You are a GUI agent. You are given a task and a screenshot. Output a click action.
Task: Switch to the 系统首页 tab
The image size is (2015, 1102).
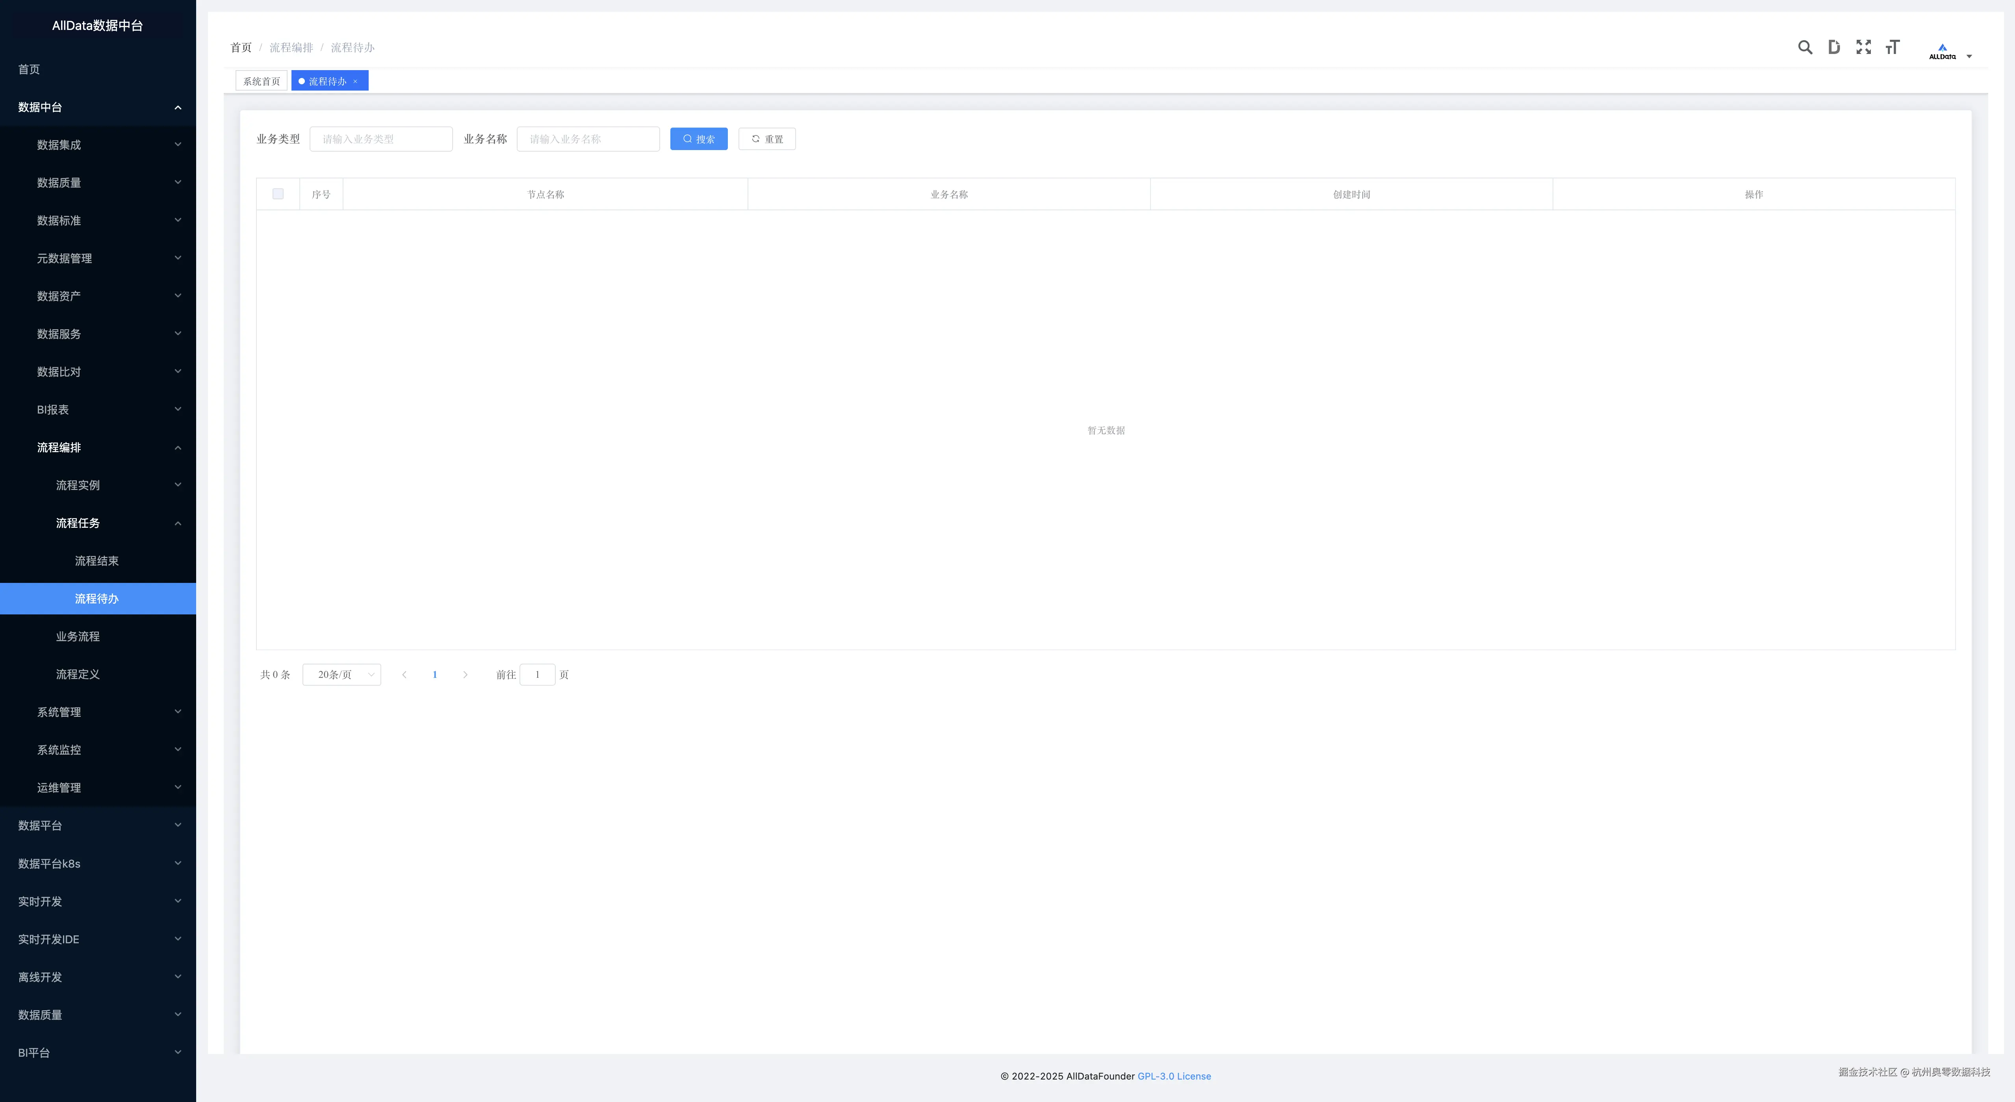click(261, 82)
